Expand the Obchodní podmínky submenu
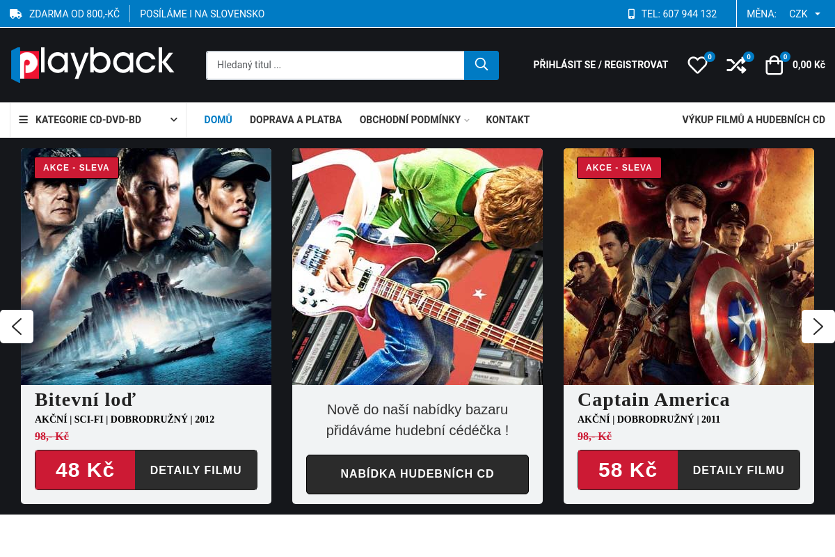 point(414,120)
